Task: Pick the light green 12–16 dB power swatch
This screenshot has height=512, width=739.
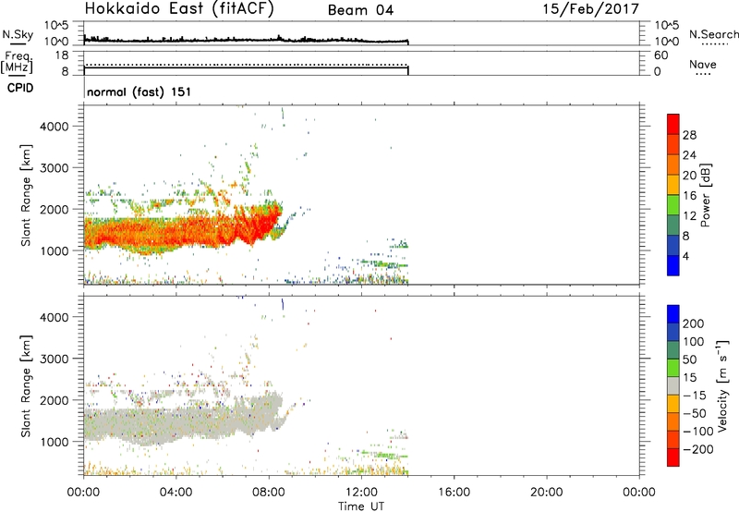Action: pyautogui.click(x=673, y=205)
